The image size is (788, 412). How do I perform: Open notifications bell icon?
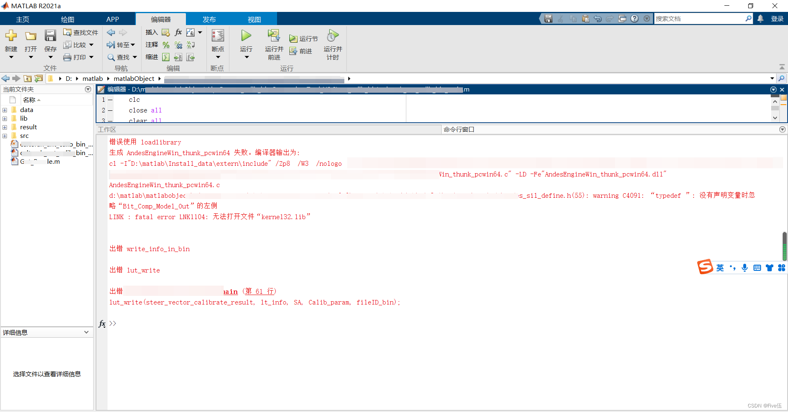point(761,18)
